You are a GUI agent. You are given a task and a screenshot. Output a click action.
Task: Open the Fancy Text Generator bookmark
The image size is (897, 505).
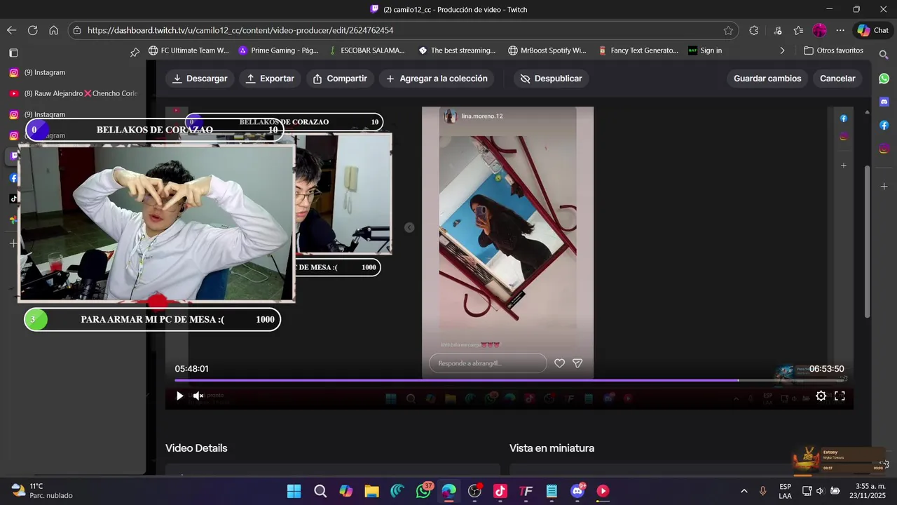coord(638,50)
